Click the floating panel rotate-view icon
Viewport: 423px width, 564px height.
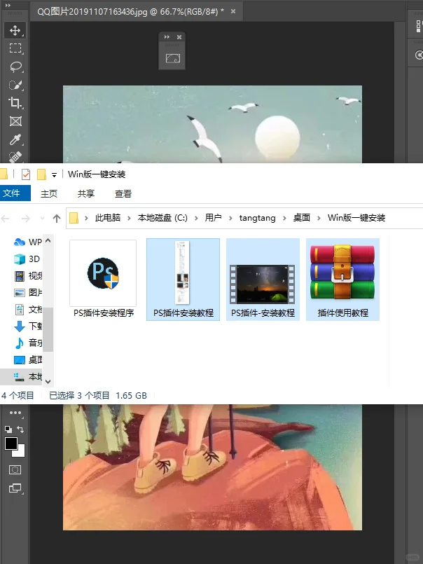point(173,58)
